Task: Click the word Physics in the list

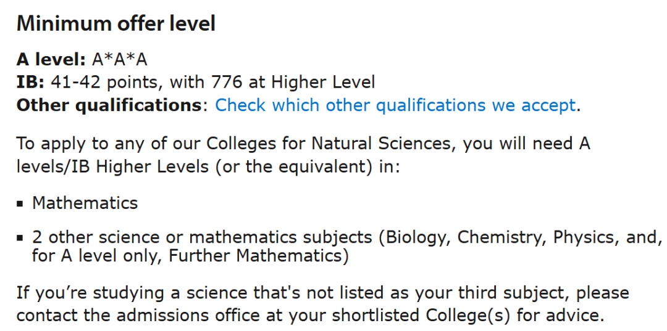Action: pyautogui.click(x=583, y=237)
